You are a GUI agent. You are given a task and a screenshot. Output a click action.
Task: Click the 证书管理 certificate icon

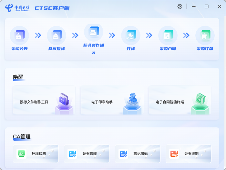point(72,154)
